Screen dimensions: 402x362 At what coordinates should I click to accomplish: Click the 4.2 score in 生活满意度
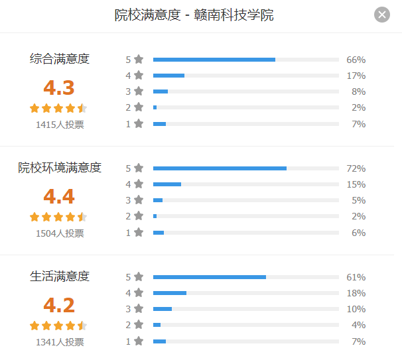click(x=59, y=305)
